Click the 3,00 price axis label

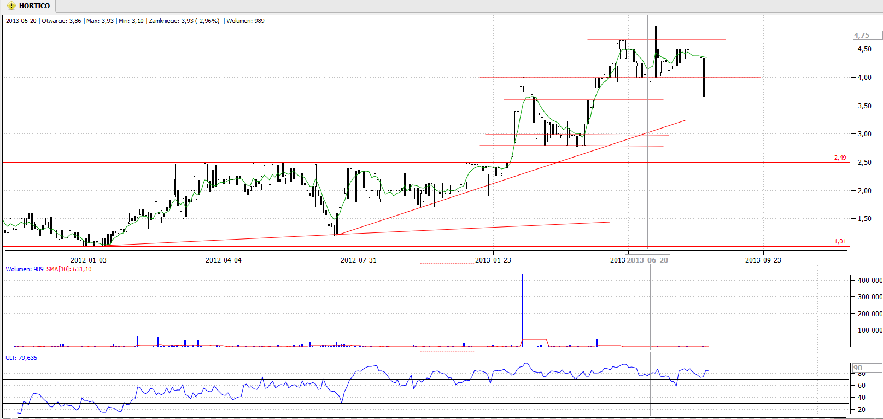tap(864, 134)
